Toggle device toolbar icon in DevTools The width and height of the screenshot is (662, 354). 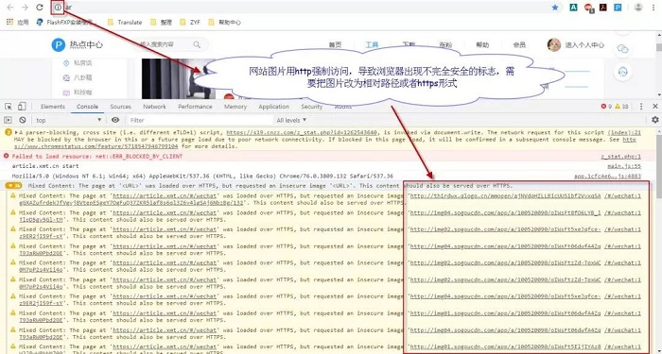[x=22, y=107]
